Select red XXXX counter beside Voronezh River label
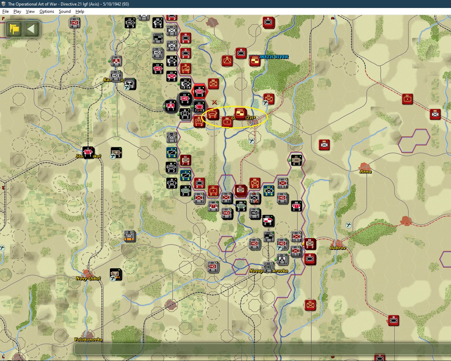The height and width of the screenshot is (361, 451). click(x=255, y=61)
